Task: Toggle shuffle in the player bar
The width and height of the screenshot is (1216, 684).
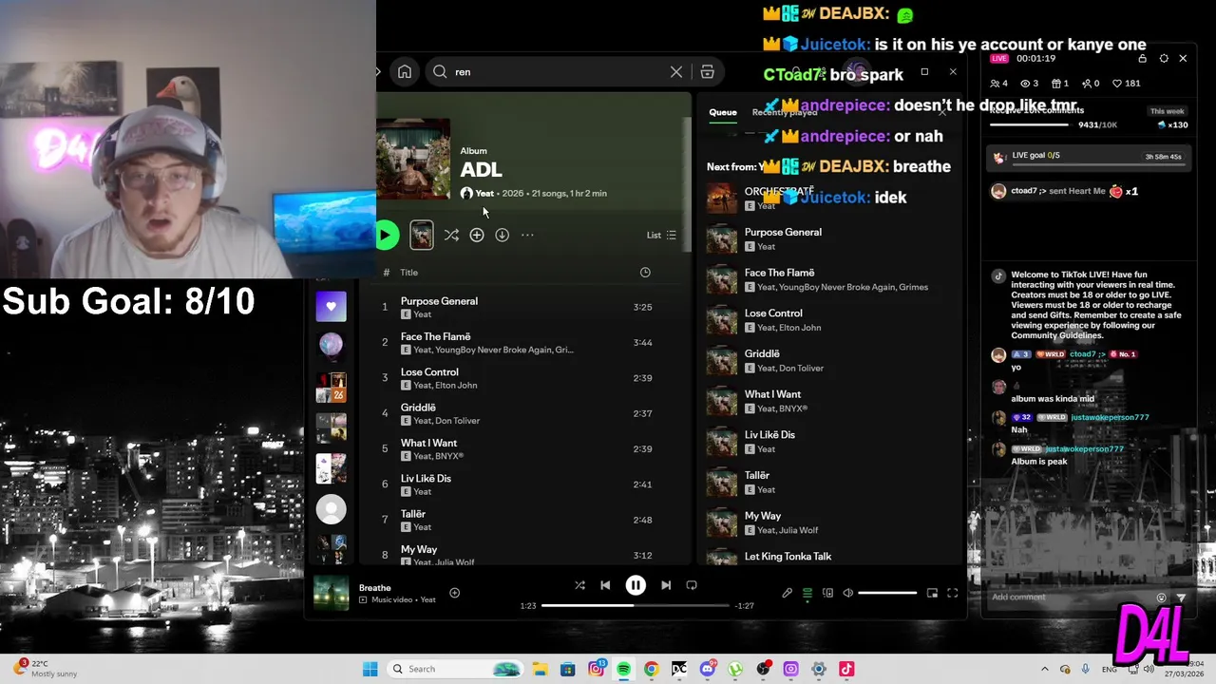Action: tap(579, 585)
